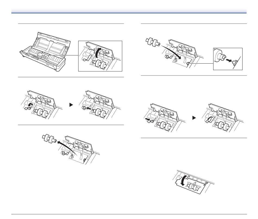
Task: Click the paired rollers inside the roller cover inset
Action: tap(99, 64)
